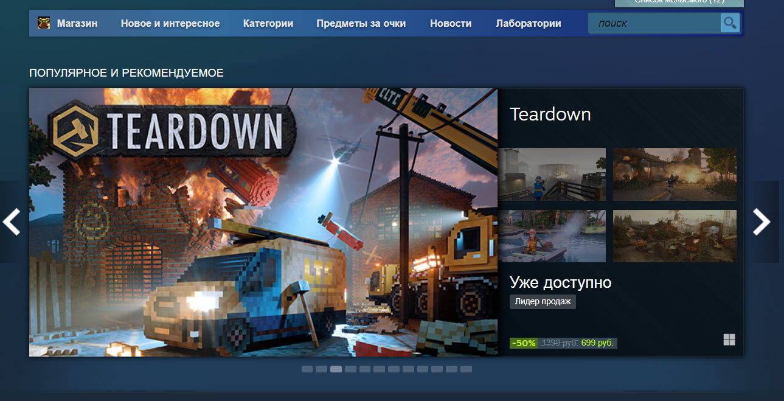This screenshot has width=784, height=401.
Task: Jump to the first carousel dot
Action: point(307,369)
